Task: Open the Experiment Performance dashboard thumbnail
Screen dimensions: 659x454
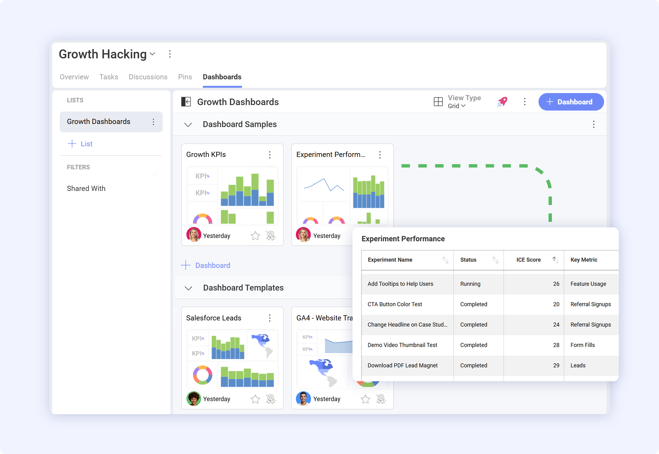Action: tap(343, 196)
